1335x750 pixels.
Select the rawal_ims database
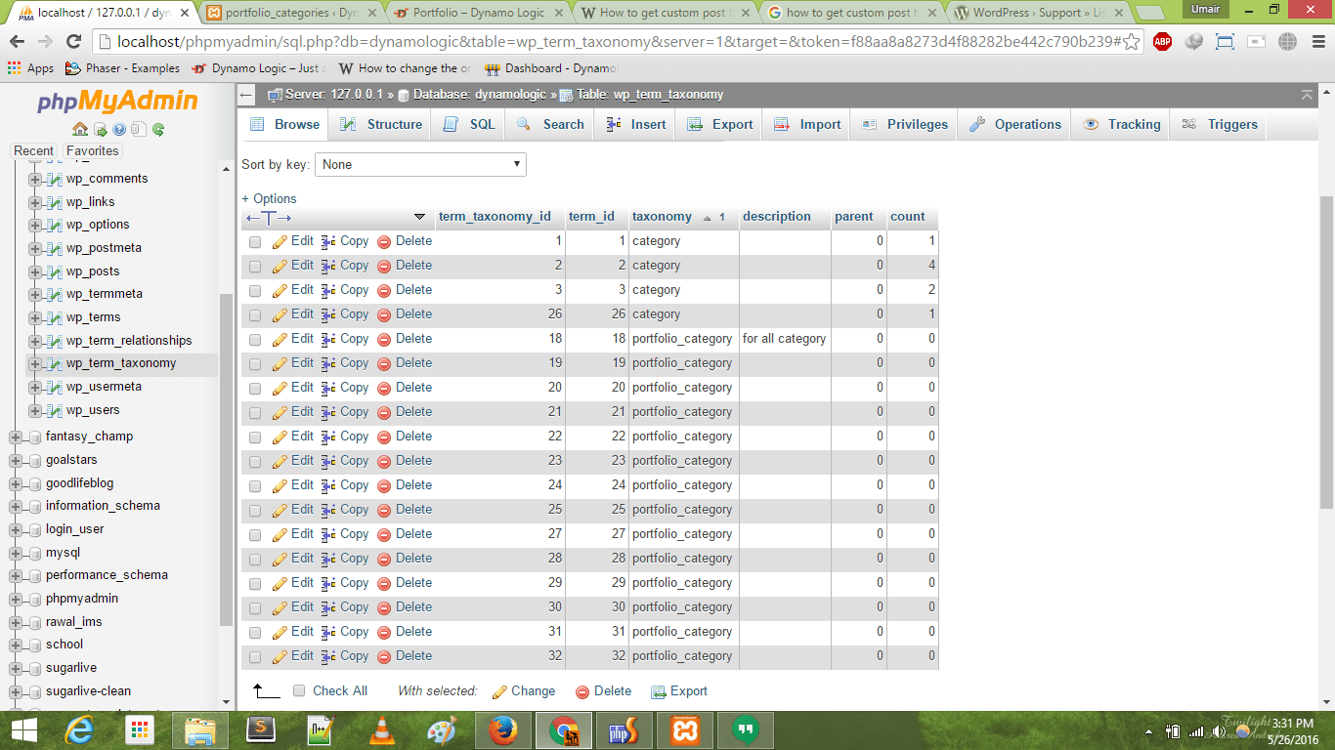(x=74, y=622)
